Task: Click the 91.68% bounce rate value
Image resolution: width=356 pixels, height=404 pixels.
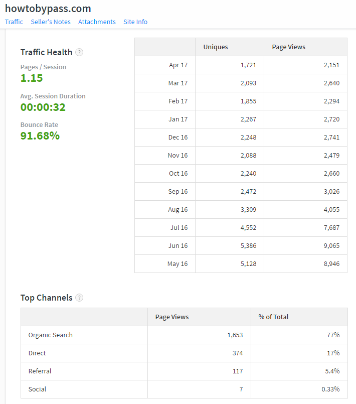Action: pyautogui.click(x=40, y=136)
